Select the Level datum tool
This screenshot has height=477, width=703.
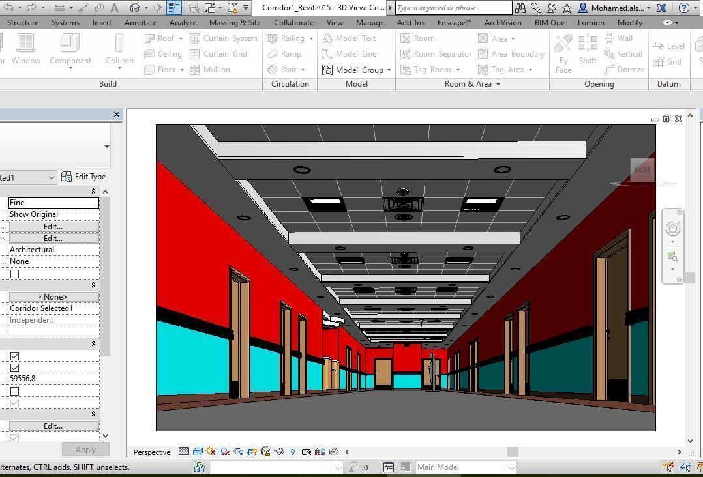click(669, 46)
